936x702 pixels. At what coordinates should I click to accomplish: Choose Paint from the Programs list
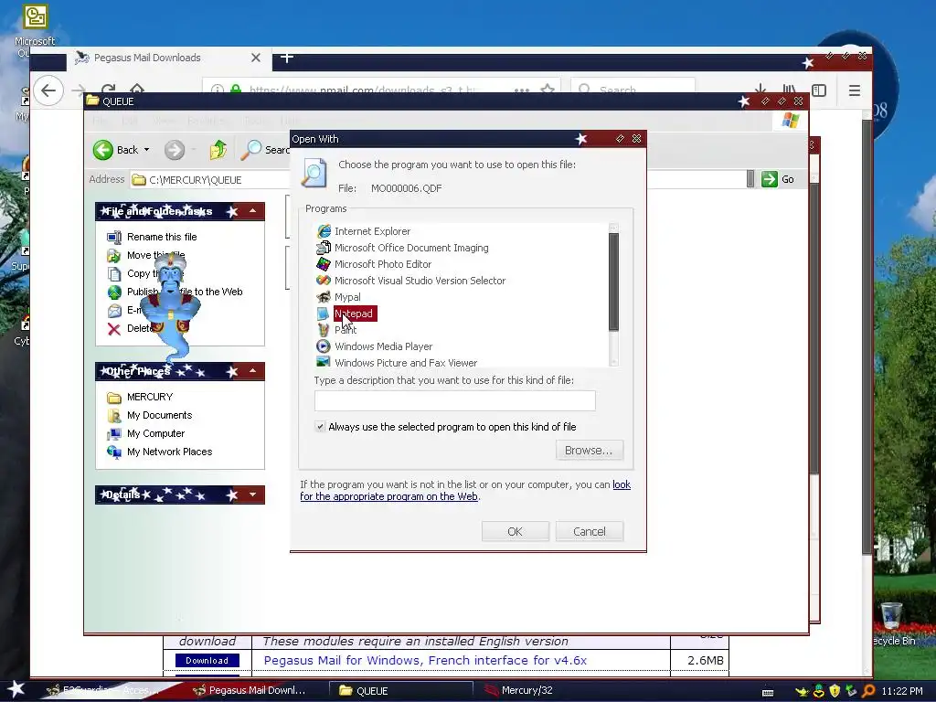click(345, 329)
